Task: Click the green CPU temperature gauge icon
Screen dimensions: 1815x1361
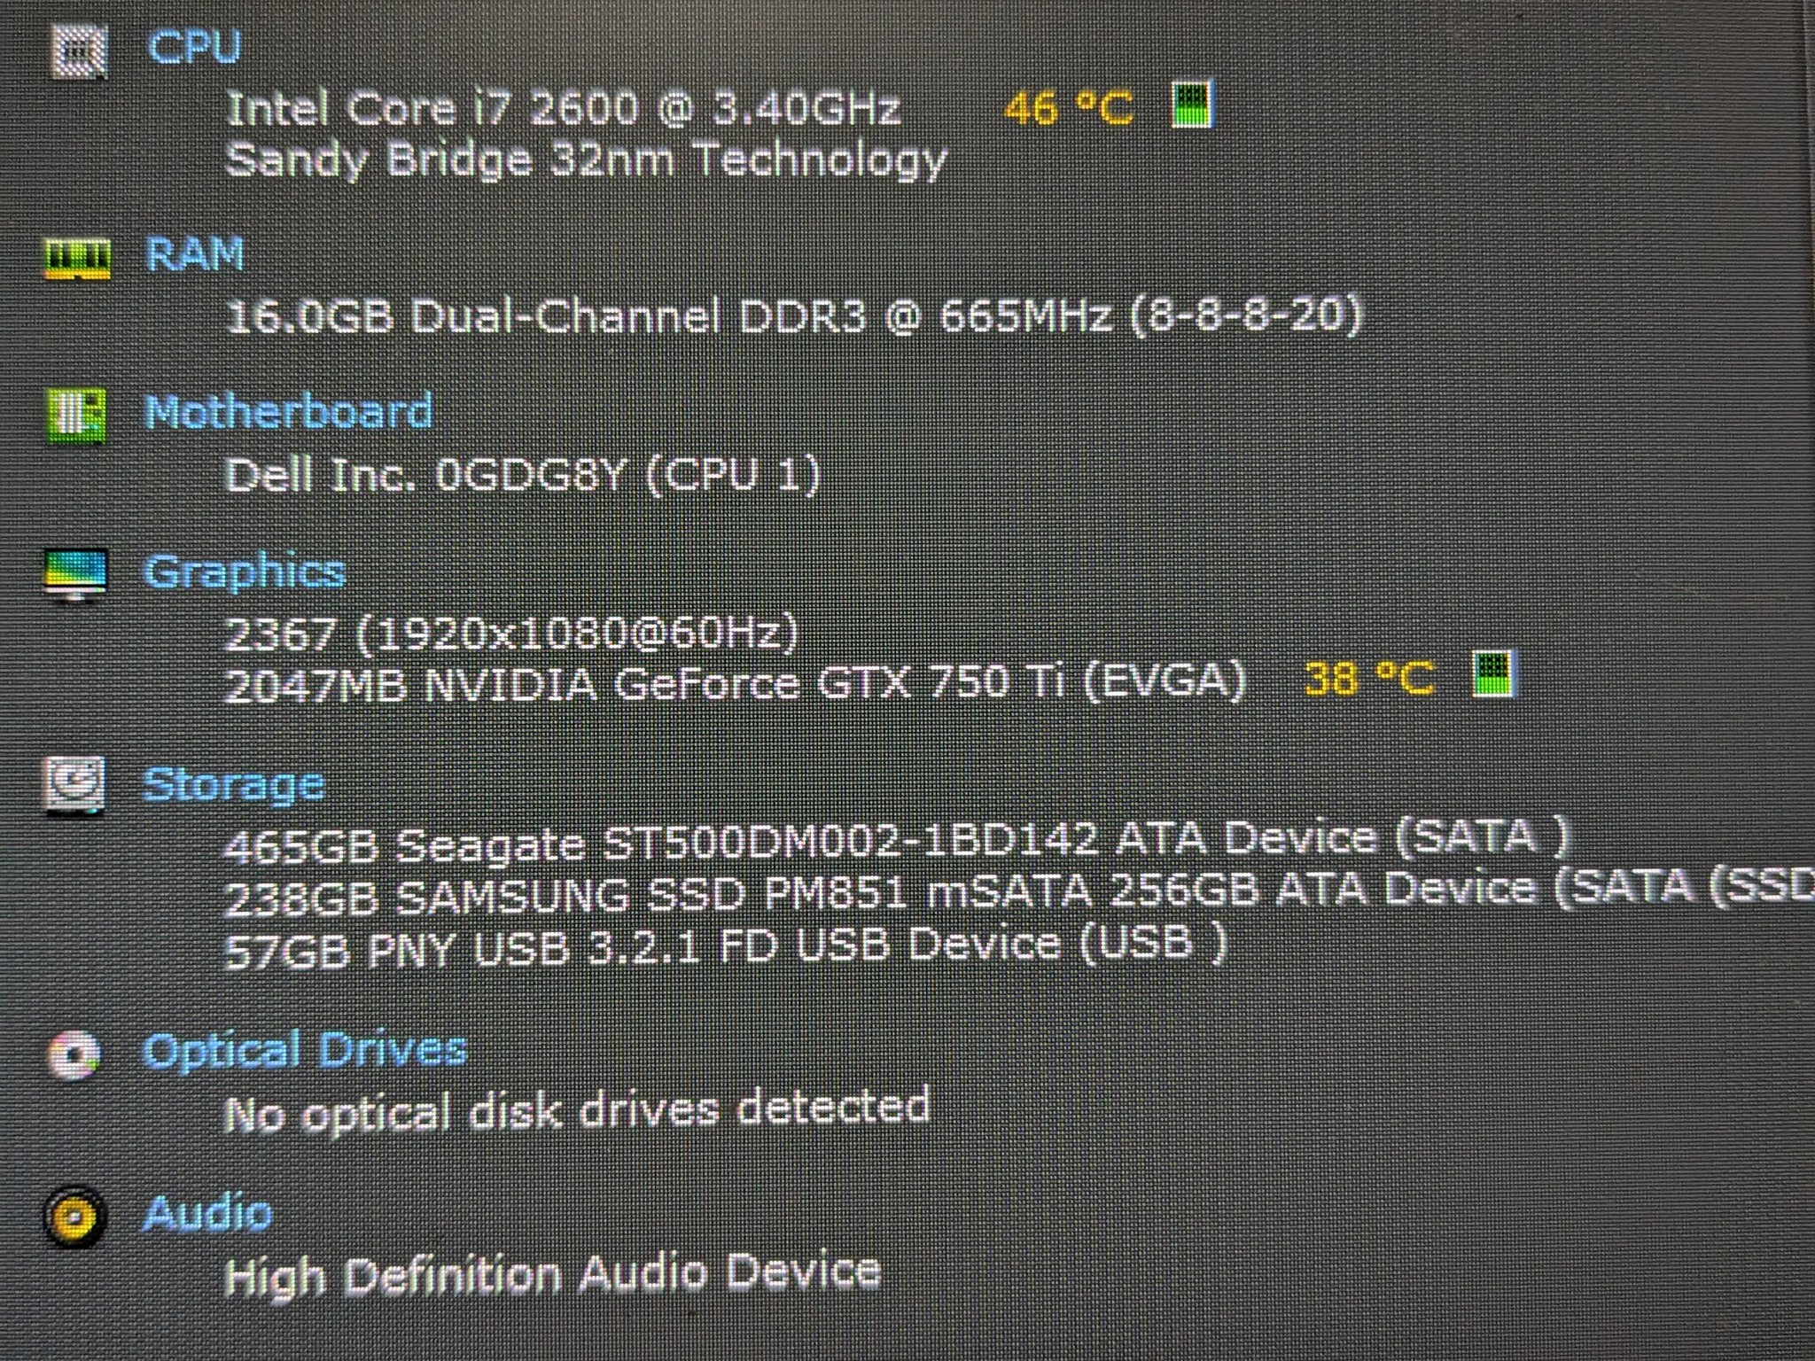Action: [x=1192, y=105]
